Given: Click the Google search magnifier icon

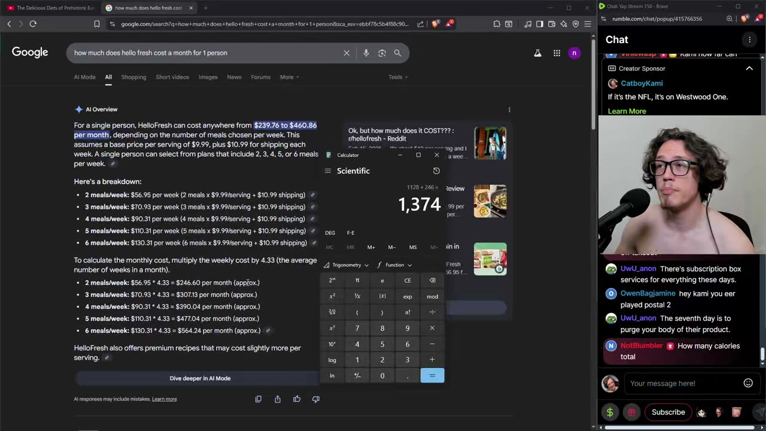Looking at the screenshot, I should (x=397, y=53).
